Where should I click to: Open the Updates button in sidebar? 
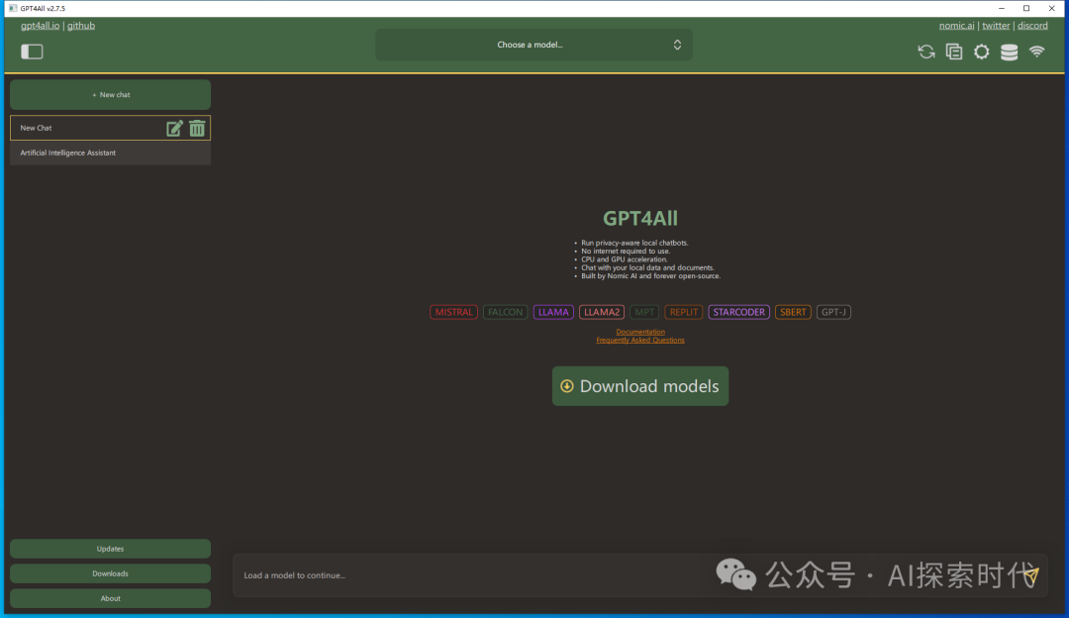coord(110,549)
